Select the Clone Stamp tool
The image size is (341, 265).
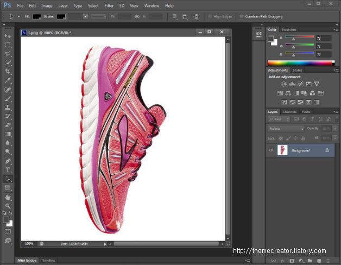[x=8, y=108]
